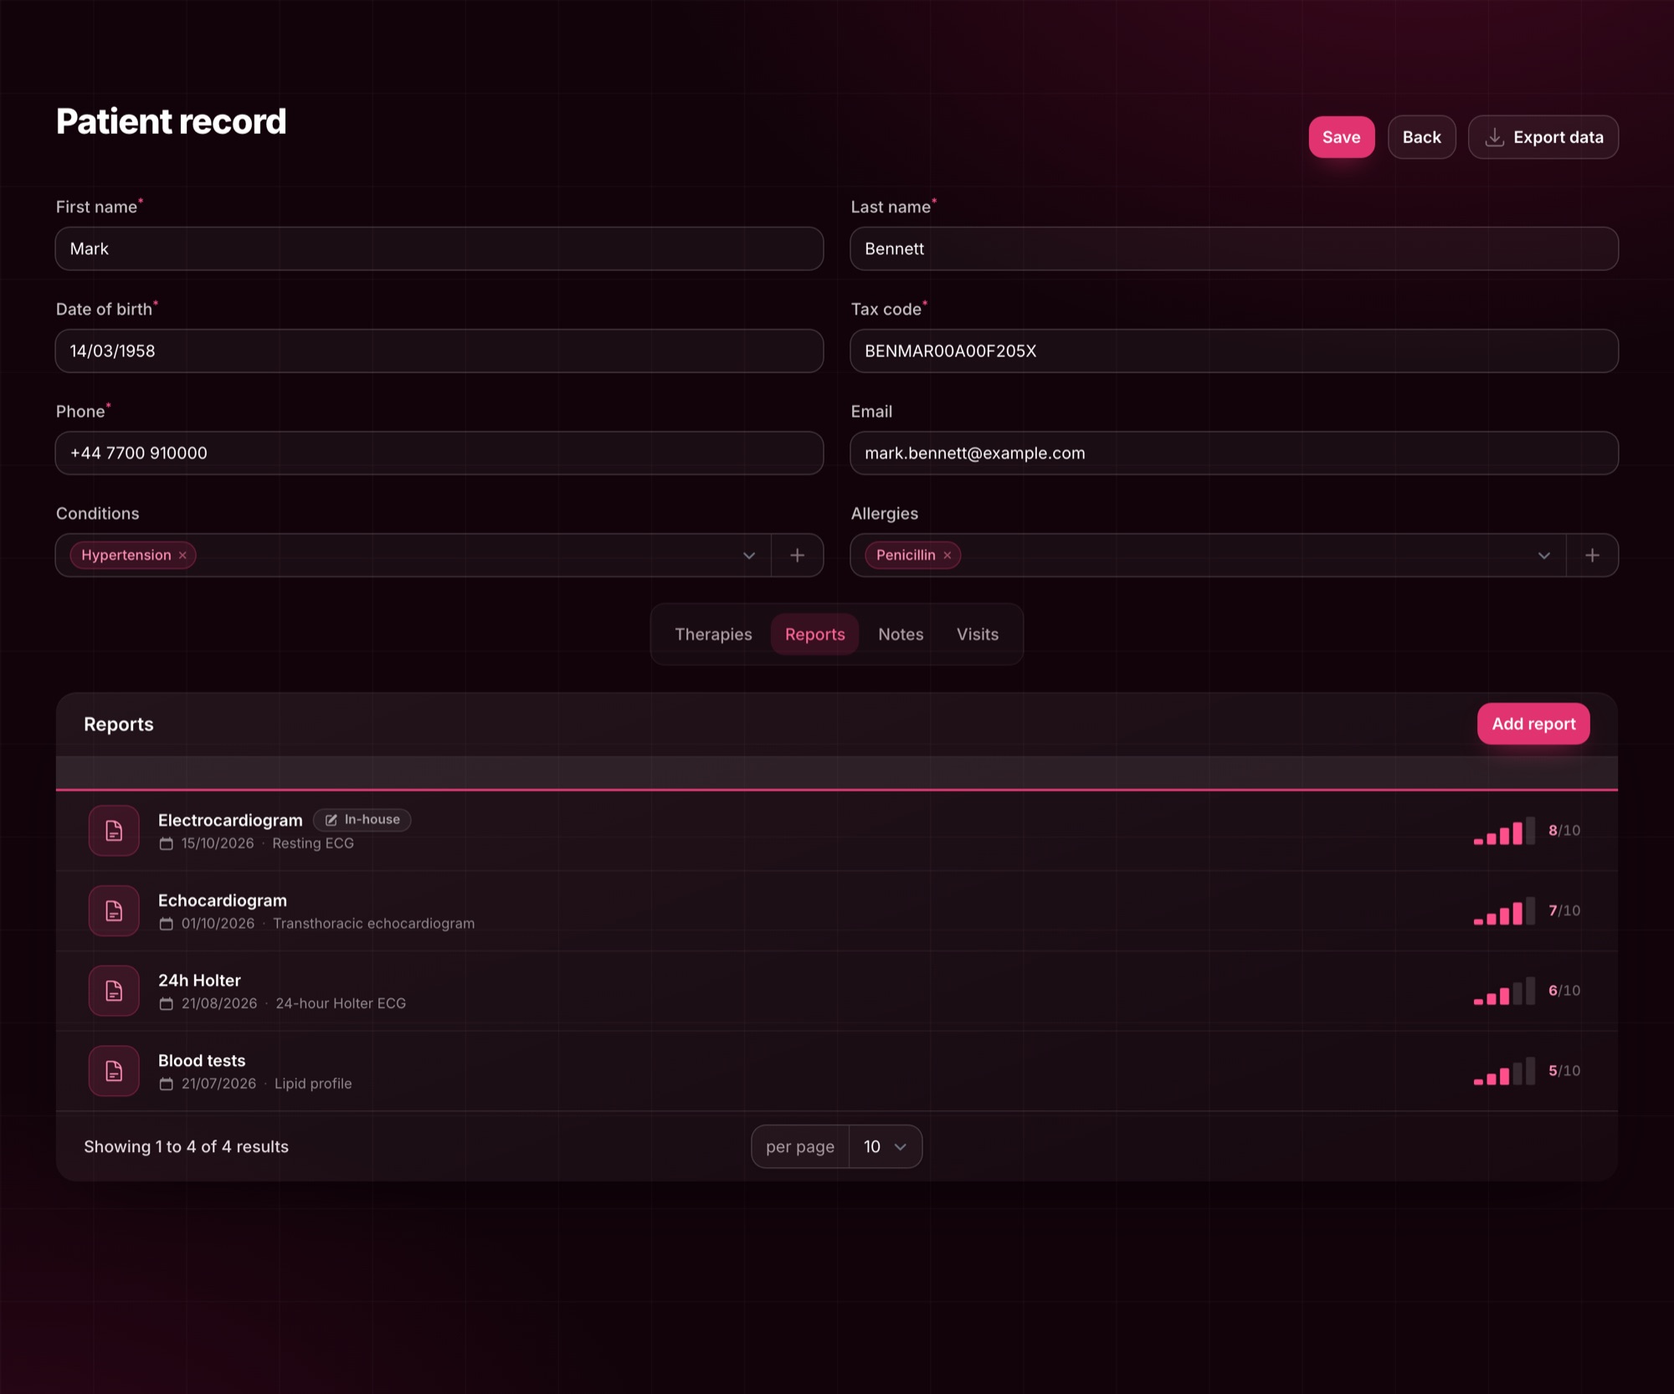This screenshot has width=1674, height=1394.
Task: Click the In-house badge on Electrocardiogram
Action: (362, 819)
